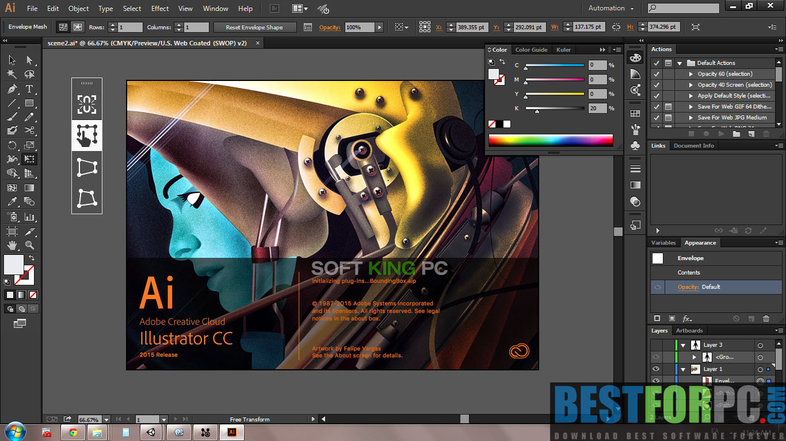The width and height of the screenshot is (786, 441).
Task: Toggle the Default Actions set checkmark
Action: (657, 63)
